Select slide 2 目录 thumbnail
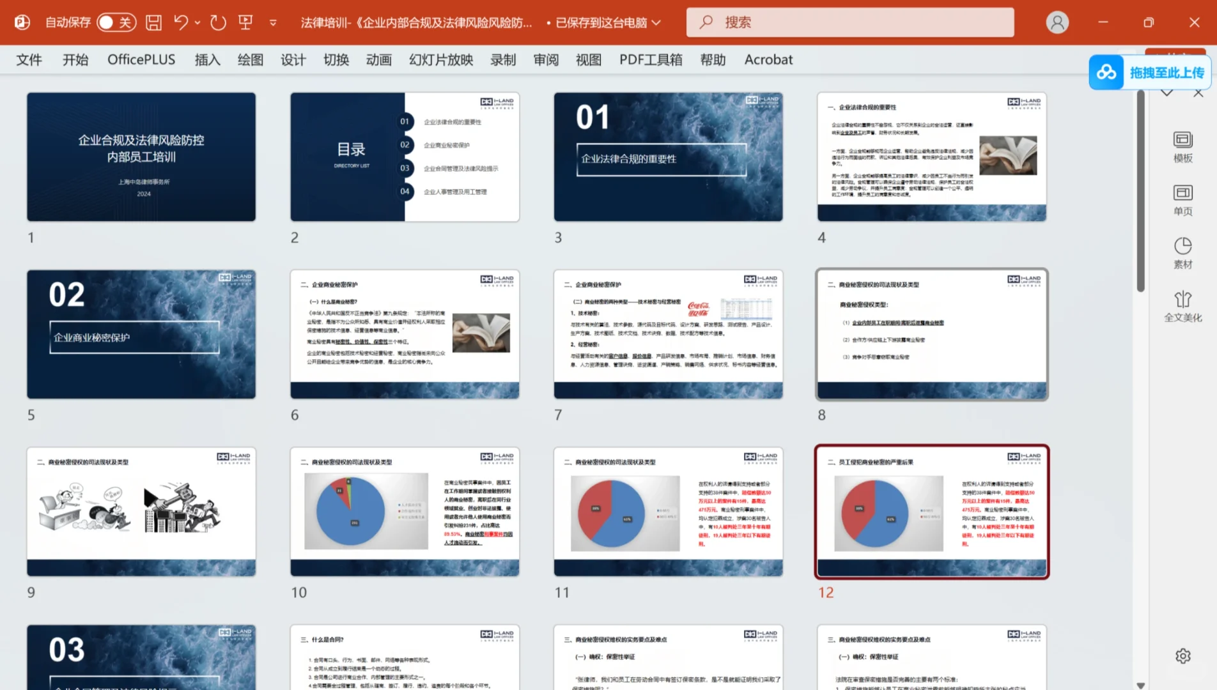1217x690 pixels. [x=405, y=157]
